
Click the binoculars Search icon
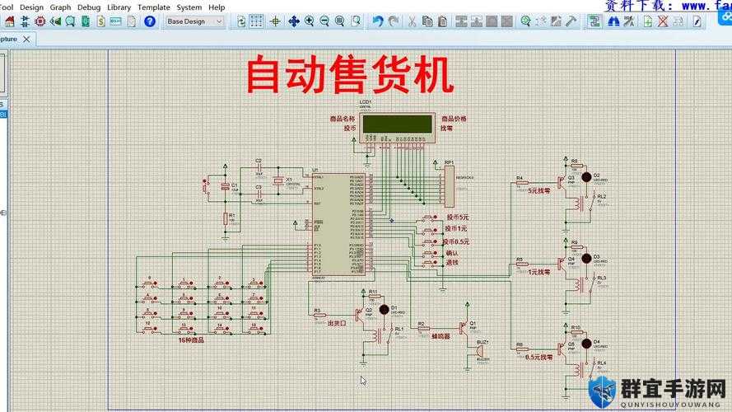pos(613,21)
